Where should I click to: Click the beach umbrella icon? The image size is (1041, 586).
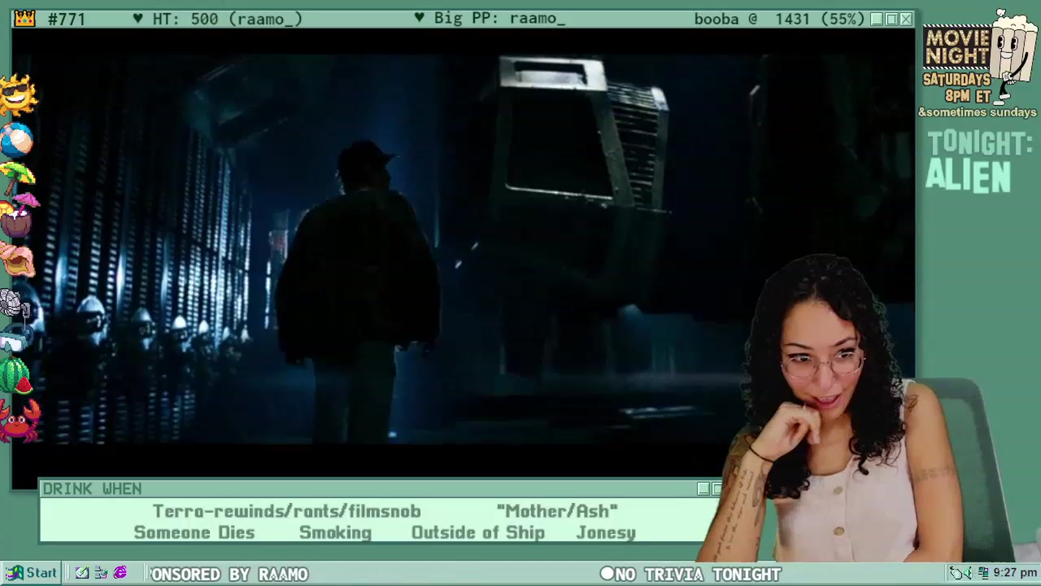click(18, 177)
